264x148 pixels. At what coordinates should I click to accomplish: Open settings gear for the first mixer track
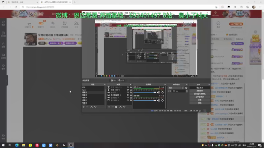click(x=162, y=92)
